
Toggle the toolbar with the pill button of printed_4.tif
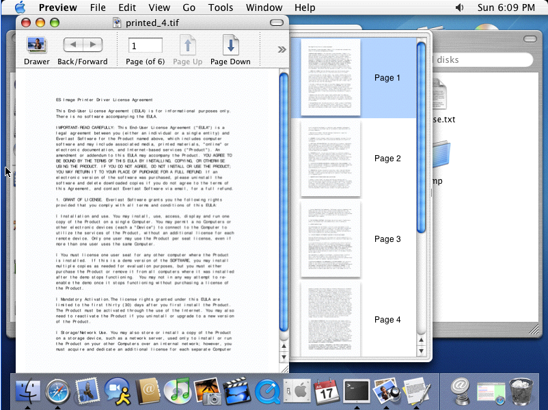(x=277, y=23)
